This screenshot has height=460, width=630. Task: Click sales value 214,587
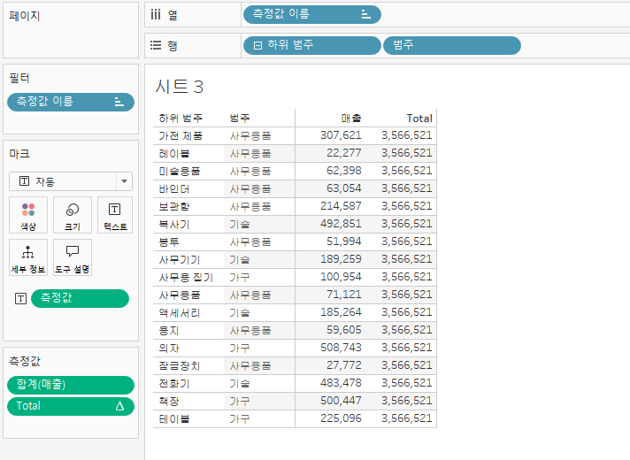point(341,206)
